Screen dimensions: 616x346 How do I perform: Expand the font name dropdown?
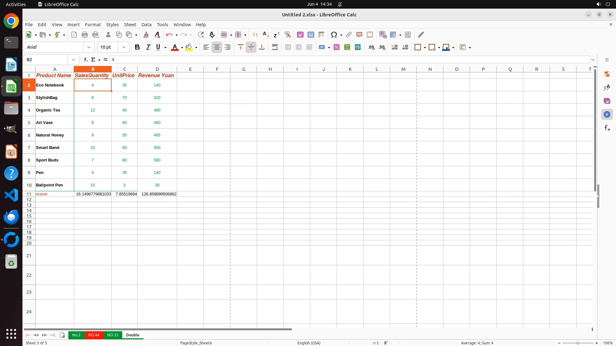click(x=89, y=47)
